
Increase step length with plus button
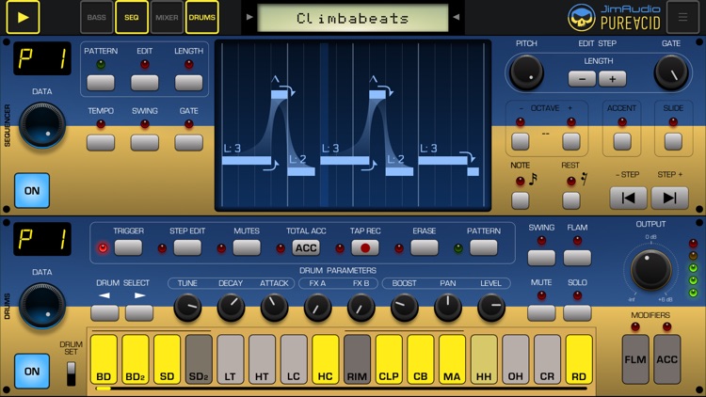coord(613,79)
